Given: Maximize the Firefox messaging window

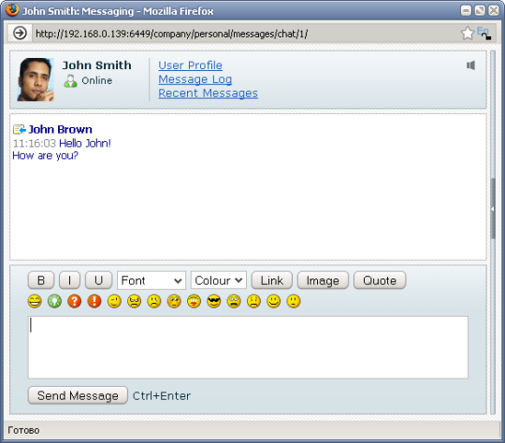Looking at the screenshot, I should coord(480,10).
